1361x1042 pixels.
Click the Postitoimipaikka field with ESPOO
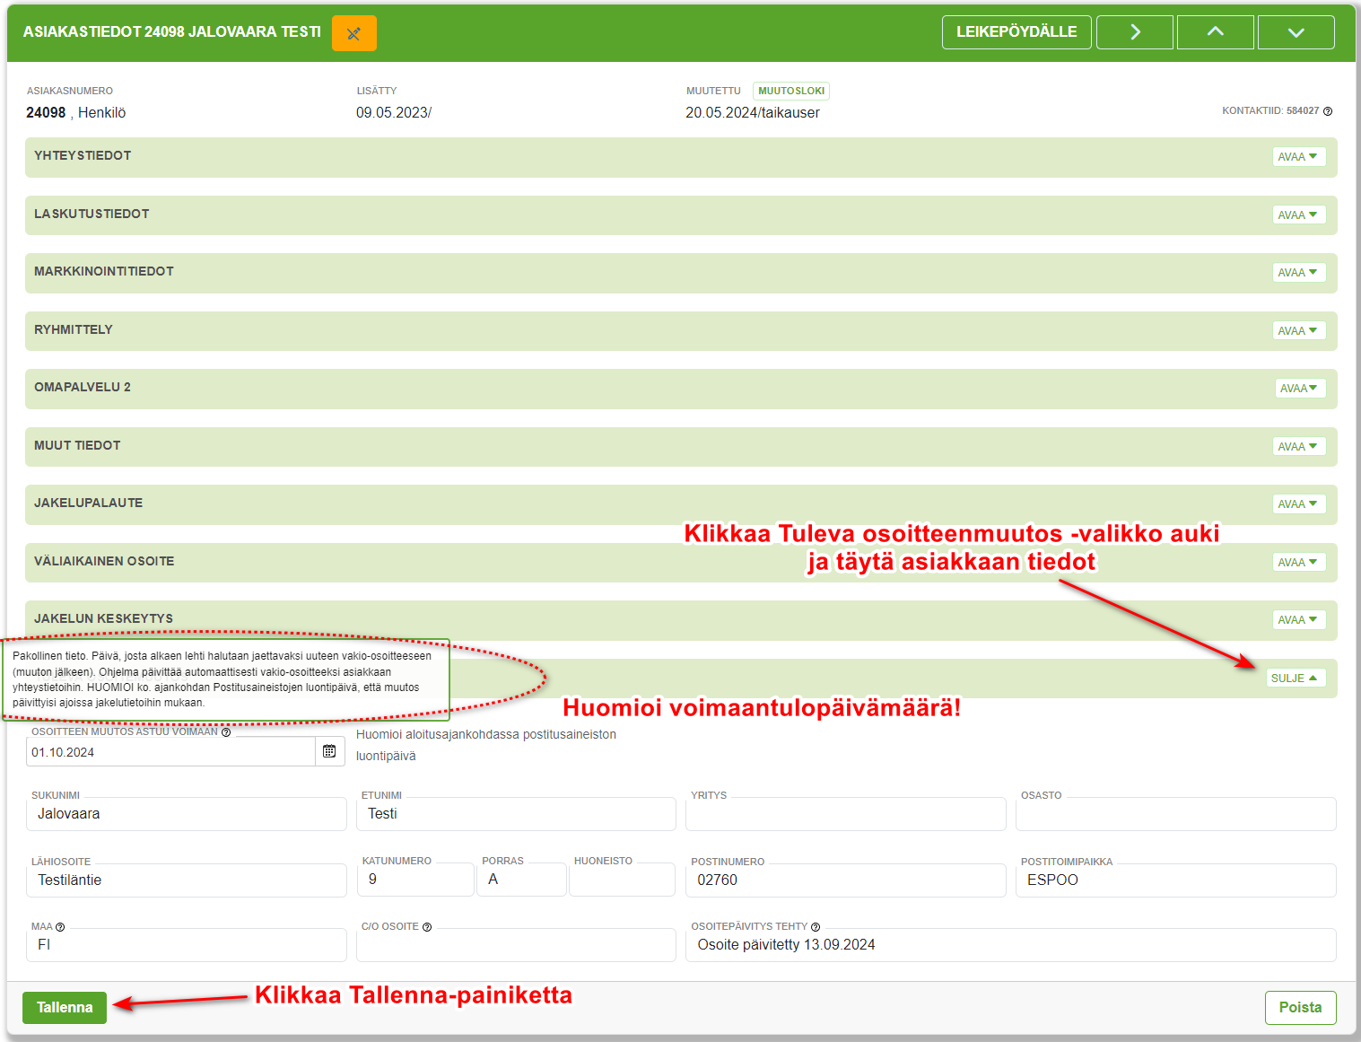click(x=1176, y=880)
